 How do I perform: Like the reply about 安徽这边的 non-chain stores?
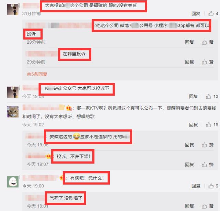[x=207, y=145]
